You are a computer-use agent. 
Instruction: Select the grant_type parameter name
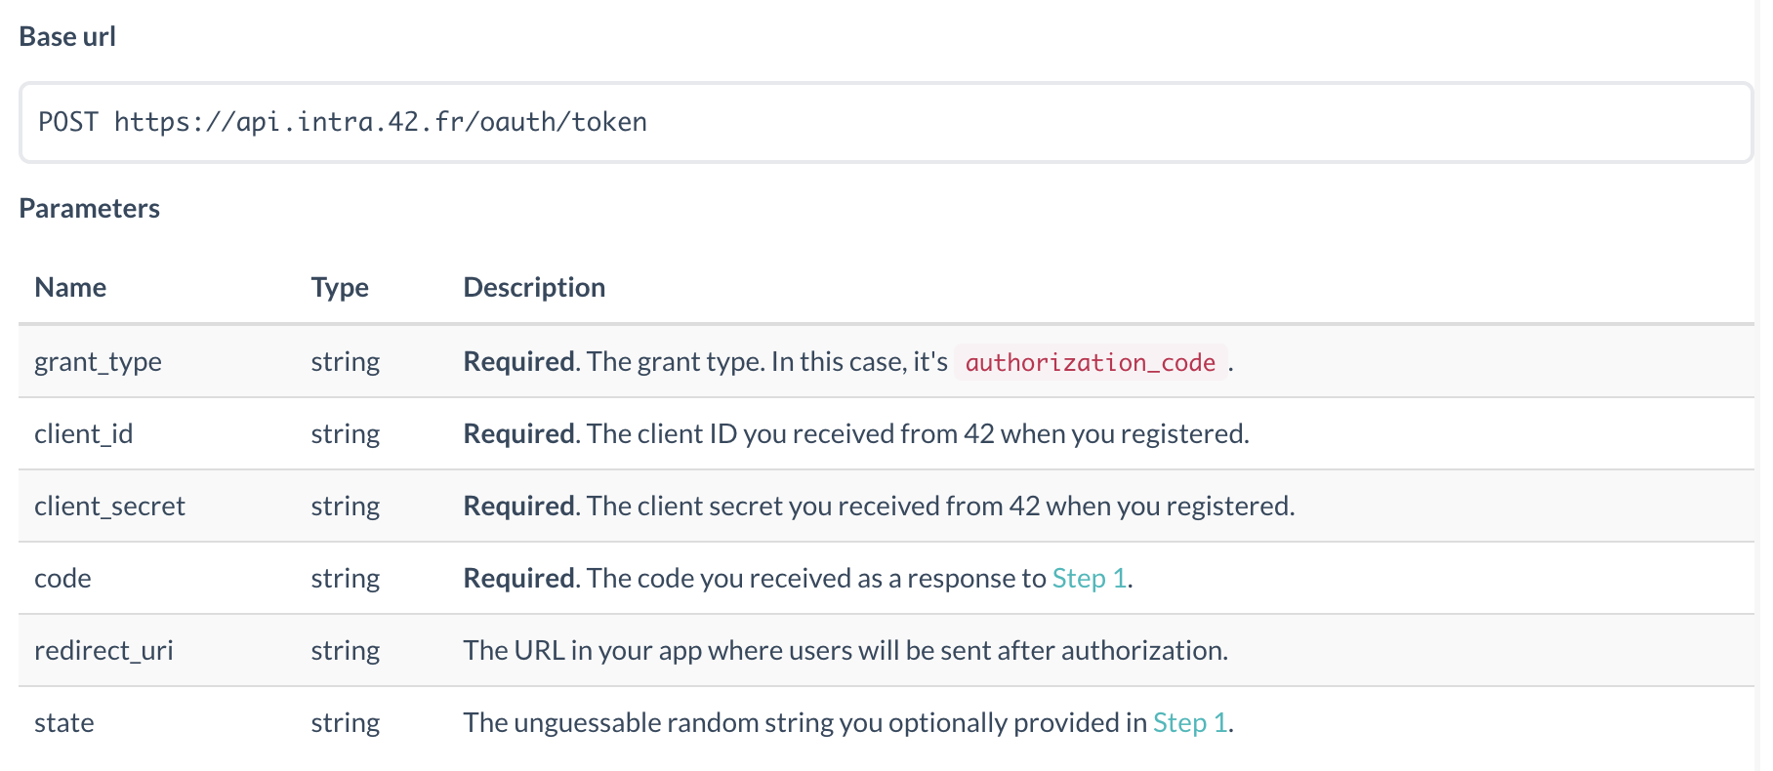click(98, 362)
